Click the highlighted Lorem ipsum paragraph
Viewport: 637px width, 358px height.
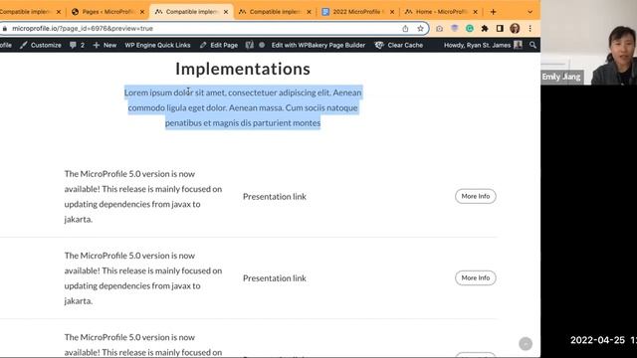(243, 107)
